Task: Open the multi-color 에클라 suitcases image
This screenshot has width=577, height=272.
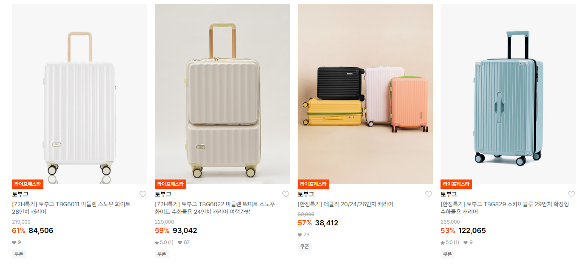Action: [365, 94]
